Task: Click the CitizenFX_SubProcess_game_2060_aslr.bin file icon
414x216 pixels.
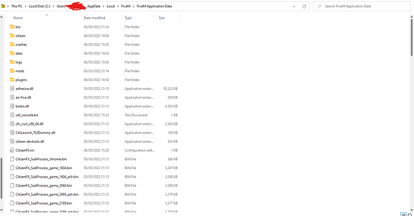Action: click(12, 194)
